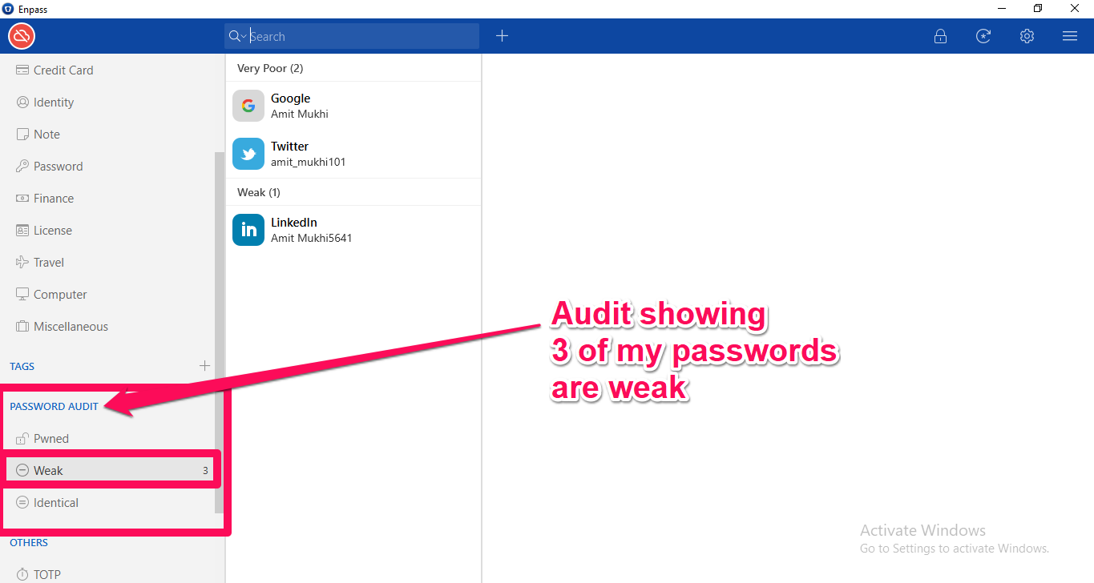Click the Identical equals-circle icon
The height and width of the screenshot is (583, 1094).
pyautogui.click(x=22, y=503)
